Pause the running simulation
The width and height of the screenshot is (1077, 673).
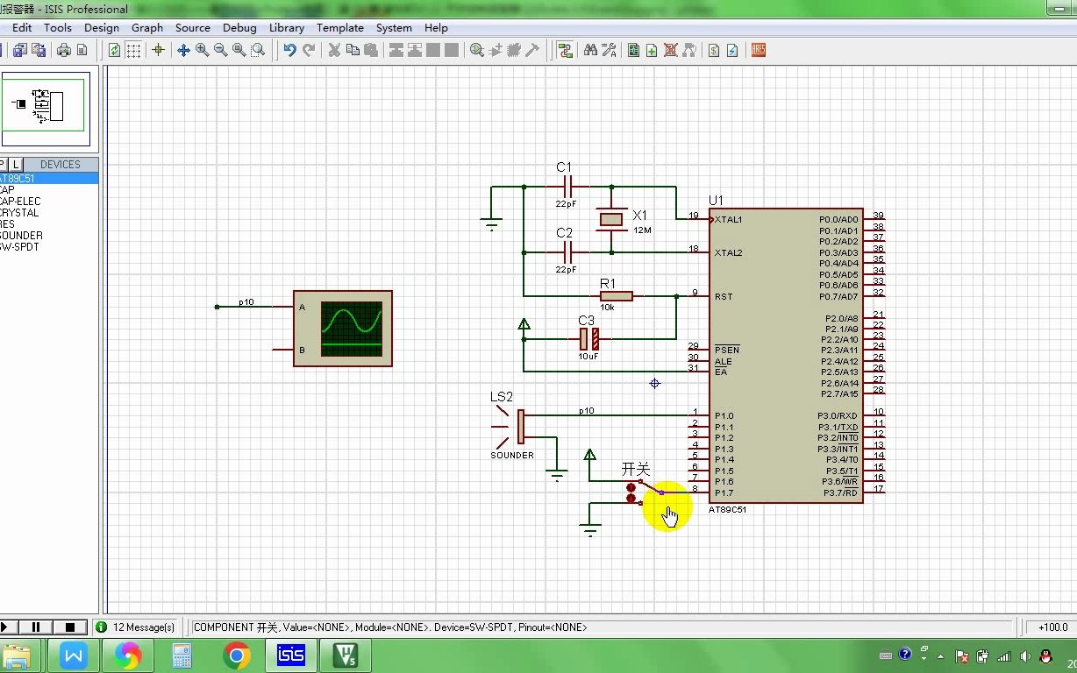[x=36, y=627]
